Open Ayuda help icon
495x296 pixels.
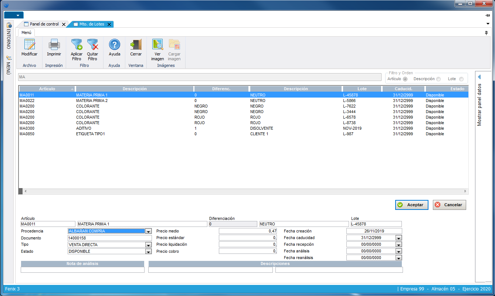[x=115, y=45]
